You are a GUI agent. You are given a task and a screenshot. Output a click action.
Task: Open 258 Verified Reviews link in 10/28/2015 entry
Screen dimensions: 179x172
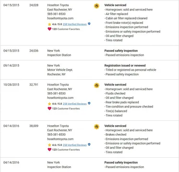[74, 104]
